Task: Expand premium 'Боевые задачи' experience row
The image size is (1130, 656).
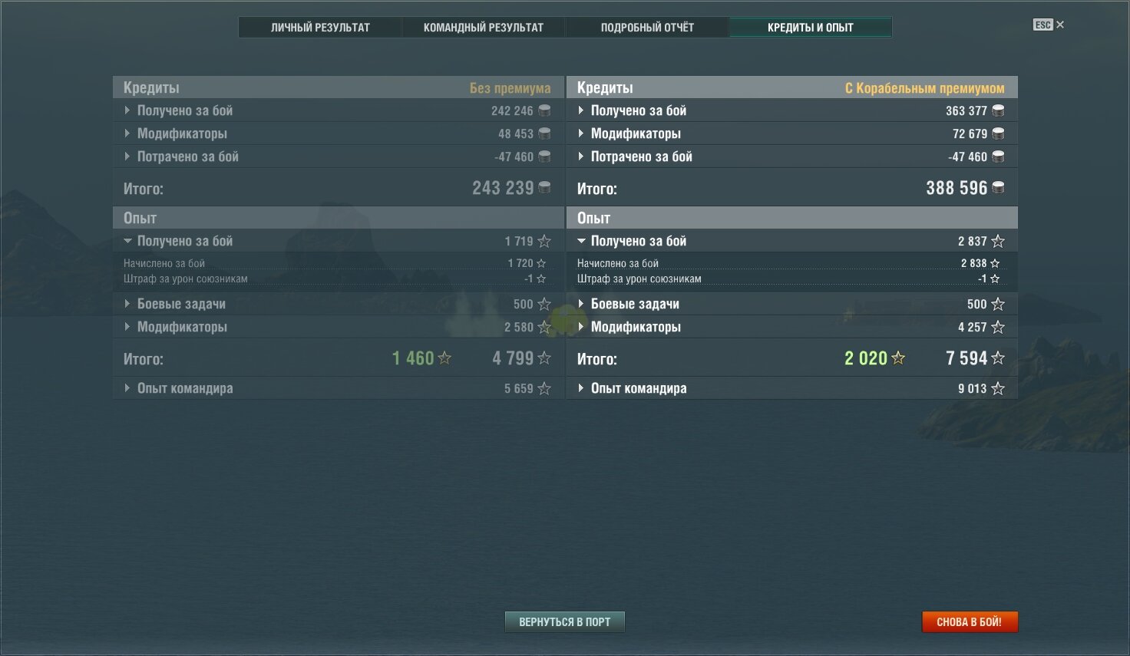Action: click(791, 304)
